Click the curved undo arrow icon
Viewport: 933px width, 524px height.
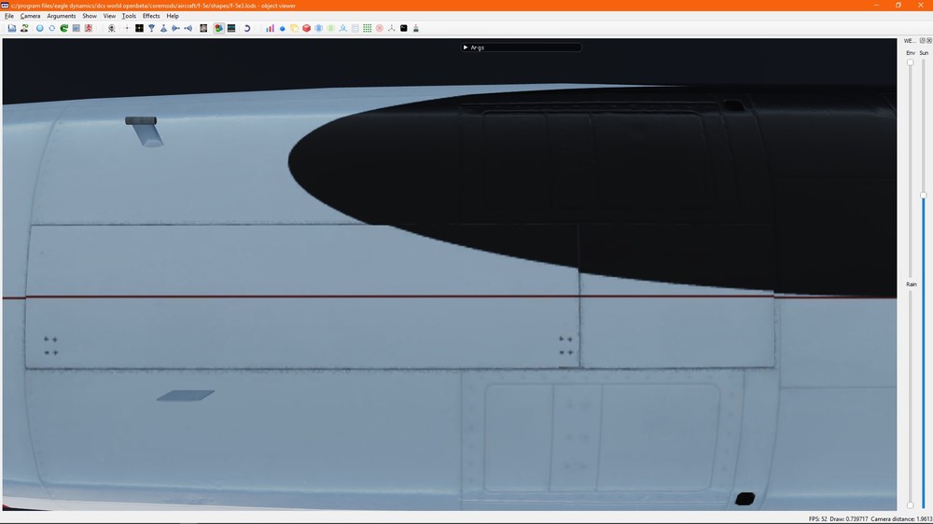point(247,28)
